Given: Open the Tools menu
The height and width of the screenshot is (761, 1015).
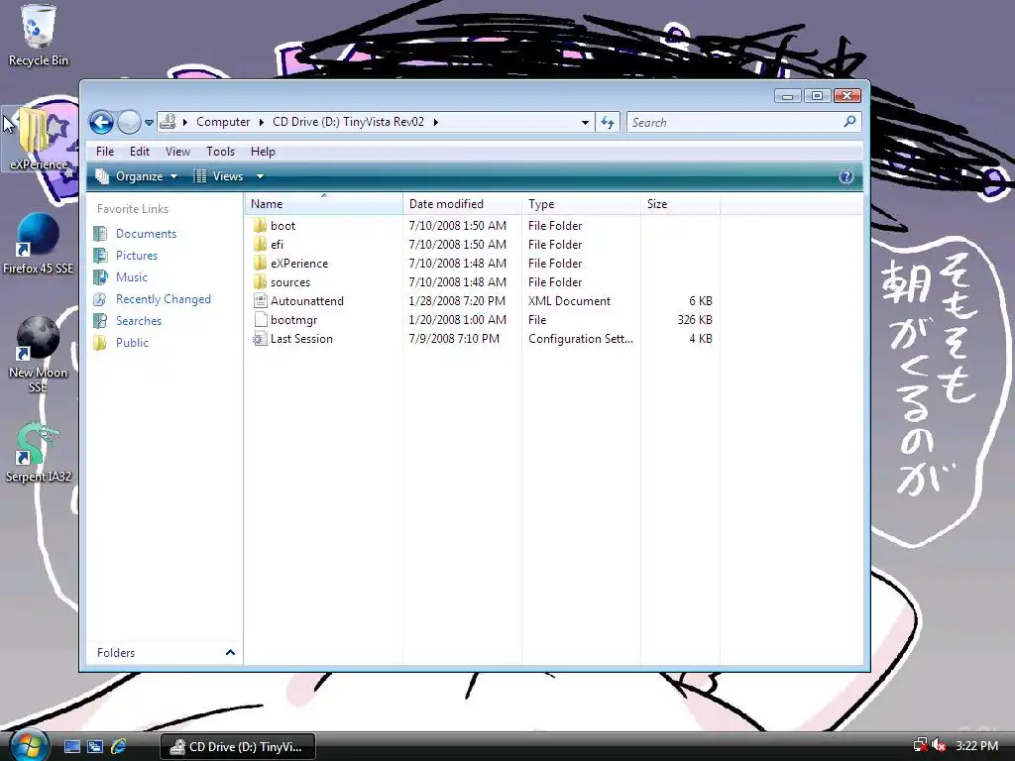Looking at the screenshot, I should tap(220, 152).
